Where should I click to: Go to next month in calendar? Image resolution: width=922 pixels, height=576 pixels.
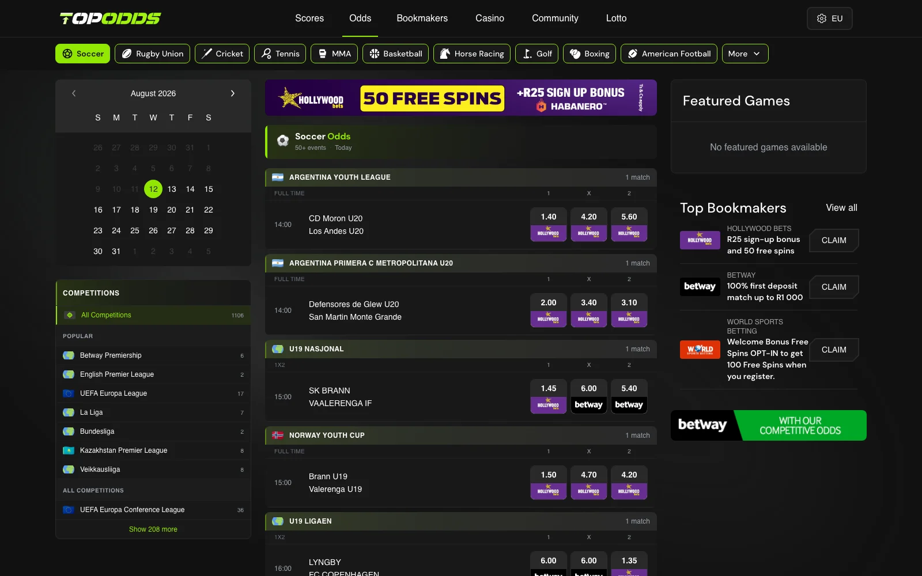[233, 93]
